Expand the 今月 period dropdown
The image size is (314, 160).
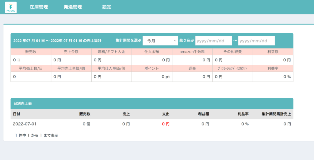coord(160,41)
